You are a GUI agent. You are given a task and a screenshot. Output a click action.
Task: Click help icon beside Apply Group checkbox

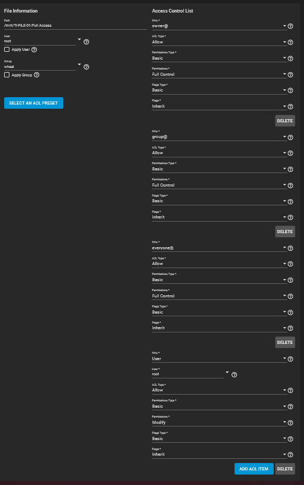pos(37,75)
